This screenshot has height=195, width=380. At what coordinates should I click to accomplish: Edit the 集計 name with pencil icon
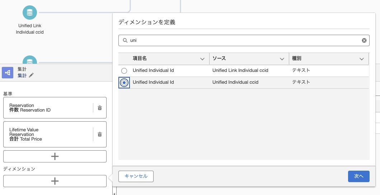click(x=31, y=75)
